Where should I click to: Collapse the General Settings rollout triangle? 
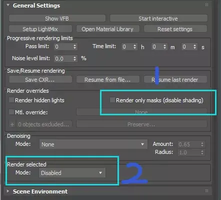pos(8,5)
